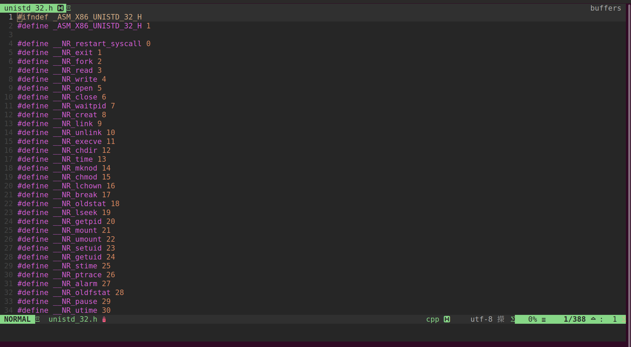This screenshot has height=347, width=631.
Task: Click the 0% file position indicator
Action: pos(533,319)
